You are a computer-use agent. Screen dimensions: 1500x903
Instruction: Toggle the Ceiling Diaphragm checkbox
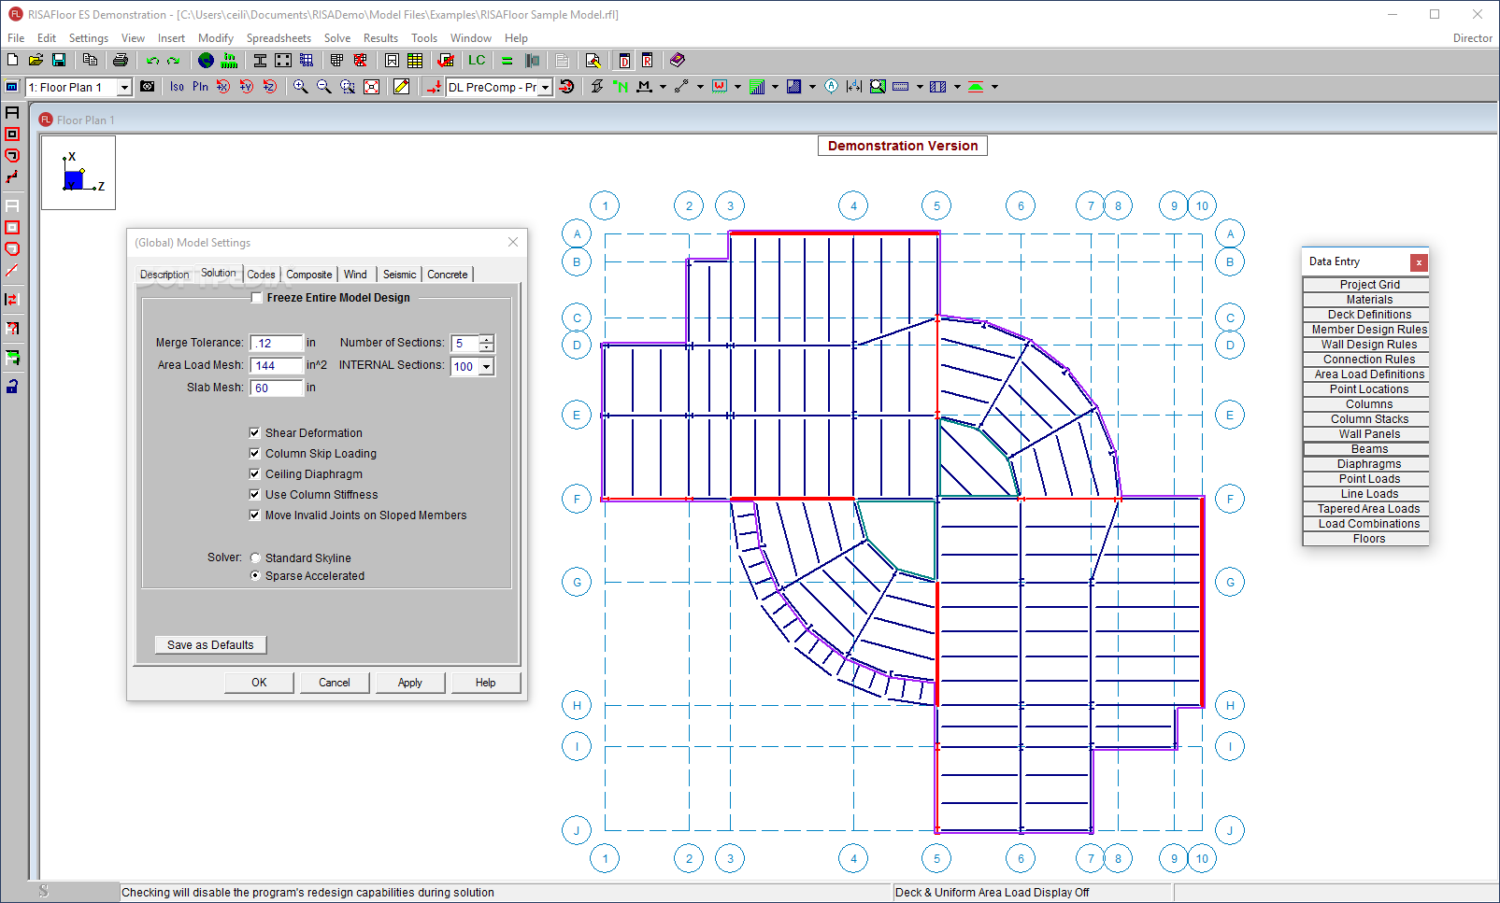coord(255,473)
